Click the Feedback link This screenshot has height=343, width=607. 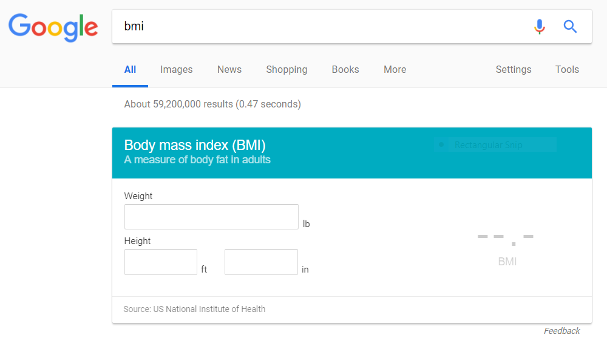pyautogui.click(x=561, y=331)
